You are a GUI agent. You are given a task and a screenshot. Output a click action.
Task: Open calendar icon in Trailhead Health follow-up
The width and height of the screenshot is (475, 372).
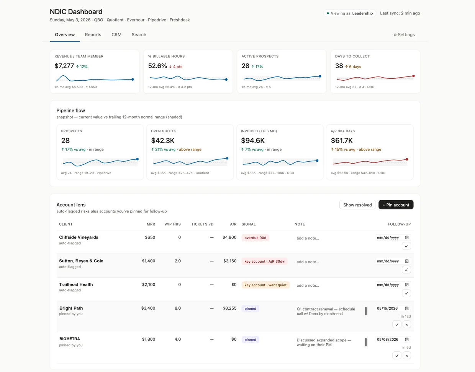407,285
